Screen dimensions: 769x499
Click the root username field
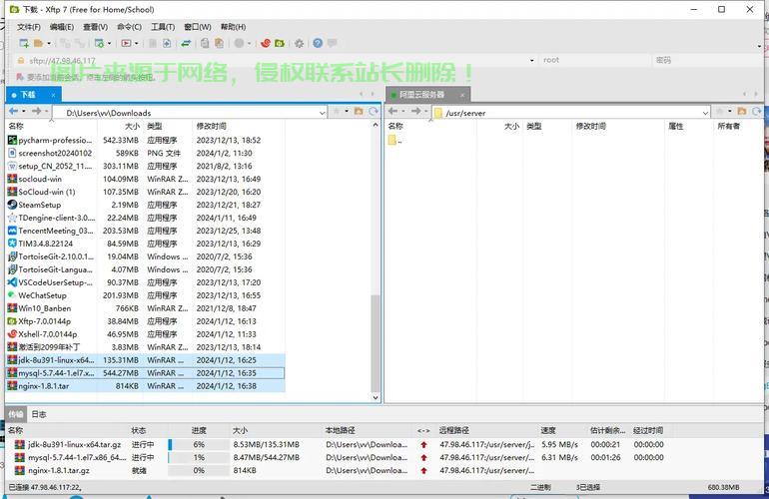click(593, 60)
